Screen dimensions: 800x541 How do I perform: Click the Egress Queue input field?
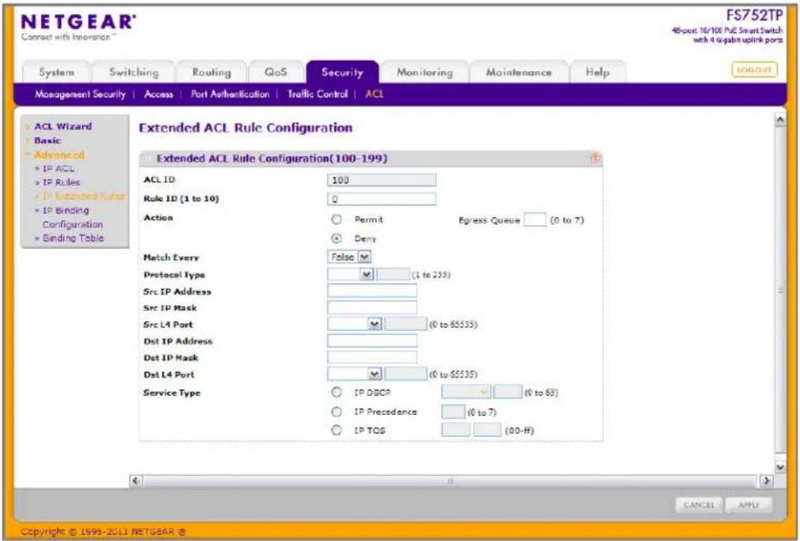pos(534,220)
